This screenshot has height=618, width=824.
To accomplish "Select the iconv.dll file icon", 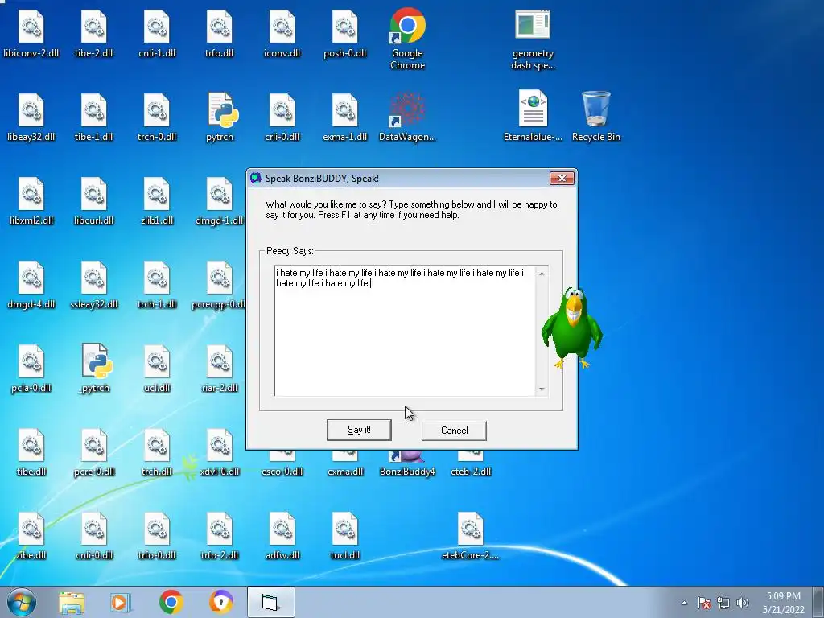I will point(282,32).
